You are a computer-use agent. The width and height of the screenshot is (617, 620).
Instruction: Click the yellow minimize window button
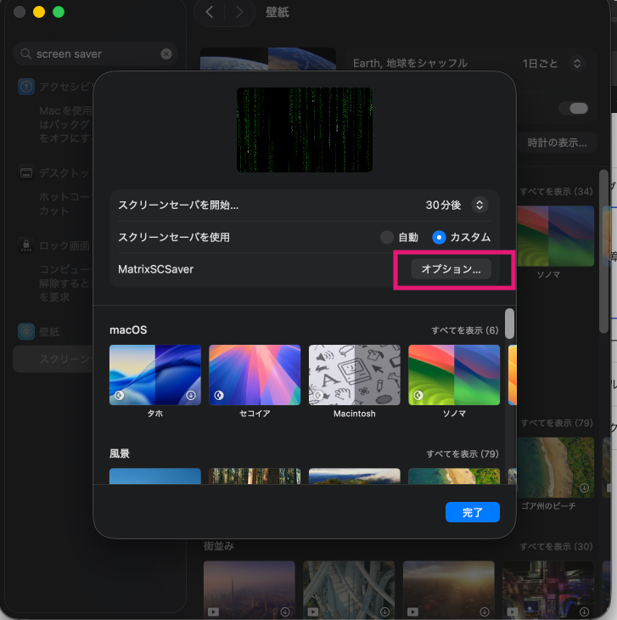(x=39, y=12)
